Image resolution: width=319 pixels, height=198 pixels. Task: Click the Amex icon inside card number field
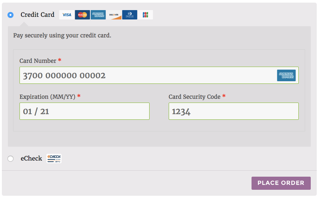point(286,75)
